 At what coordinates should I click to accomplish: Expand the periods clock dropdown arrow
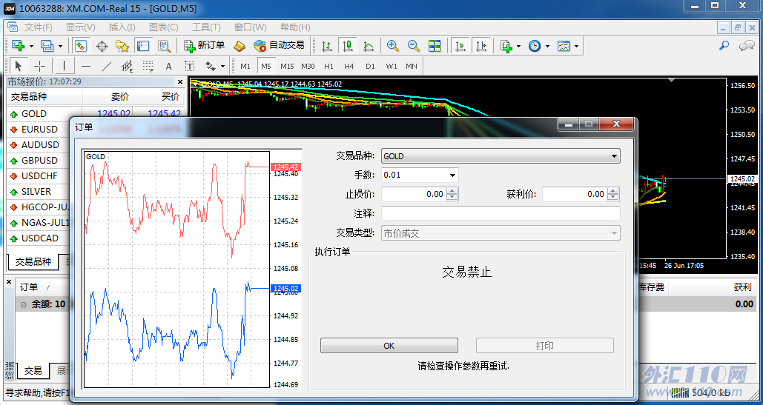click(547, 46)
